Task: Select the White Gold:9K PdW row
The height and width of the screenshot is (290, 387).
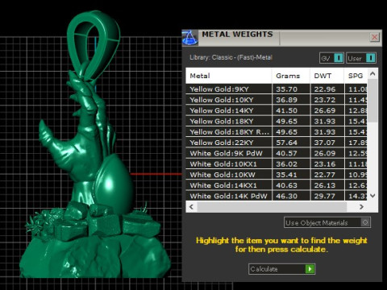Action: [x=277, y=153]
